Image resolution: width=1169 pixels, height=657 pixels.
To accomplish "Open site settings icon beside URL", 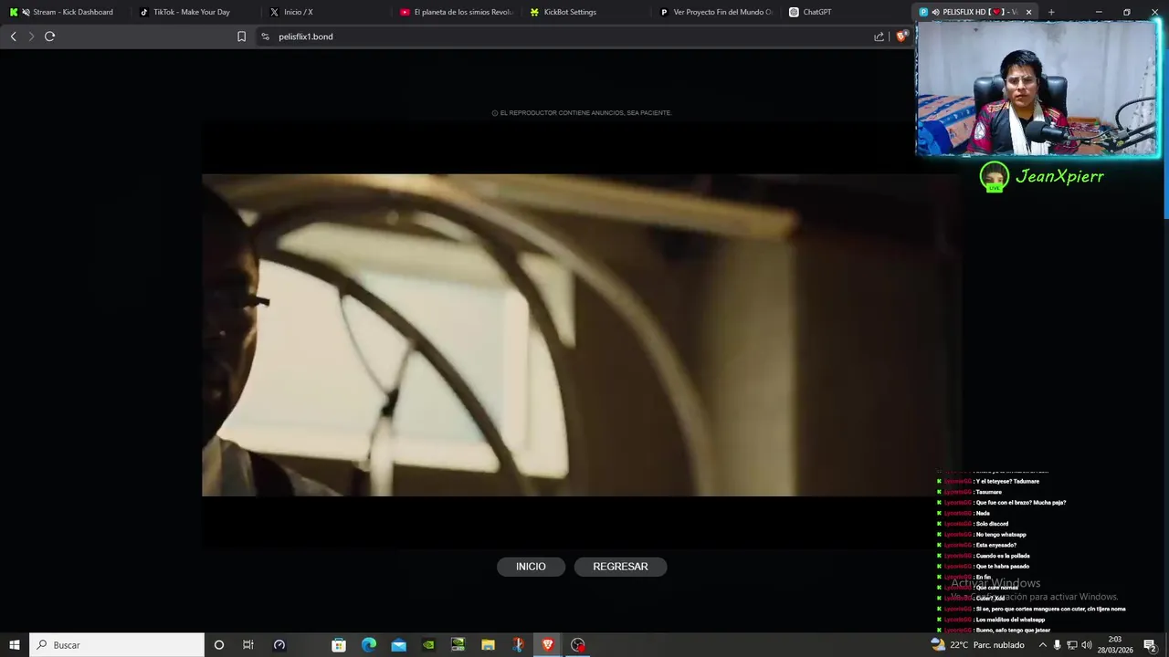I will [x=265, y=36].
